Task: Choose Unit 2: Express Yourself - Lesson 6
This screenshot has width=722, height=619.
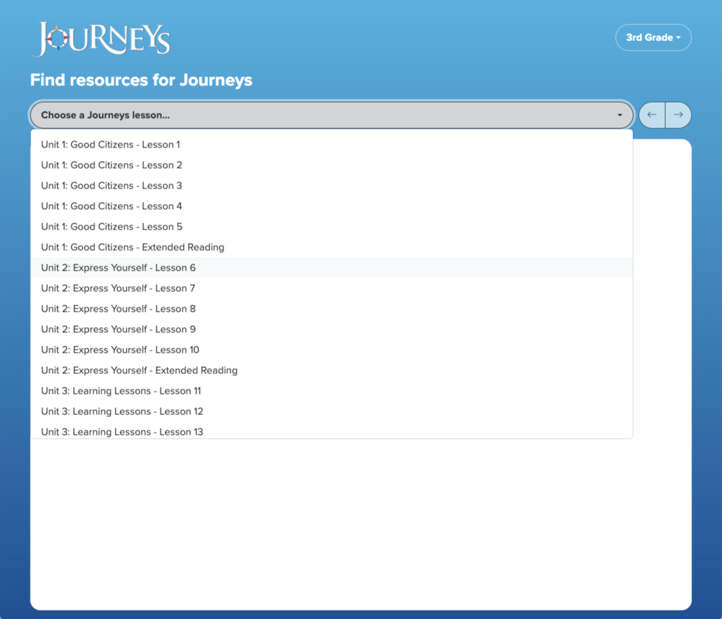Action: 332,268
